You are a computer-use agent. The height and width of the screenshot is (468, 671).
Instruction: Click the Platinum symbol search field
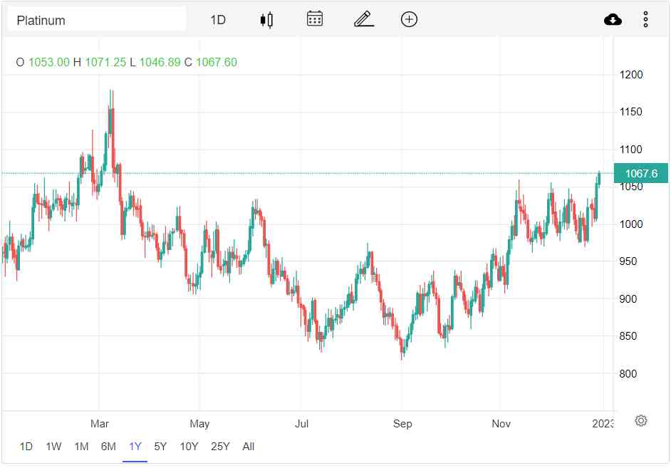(96, 20)
